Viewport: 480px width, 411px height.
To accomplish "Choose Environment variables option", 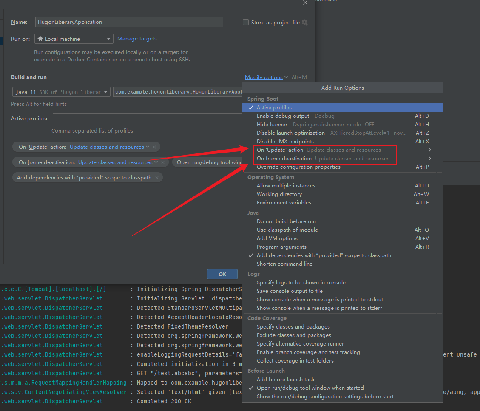I will [x=343, y=203].
